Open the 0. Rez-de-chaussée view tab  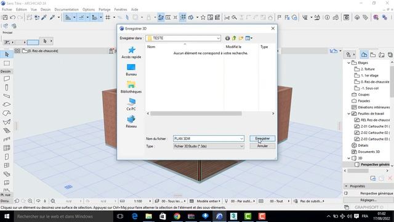tap(40, 51)
